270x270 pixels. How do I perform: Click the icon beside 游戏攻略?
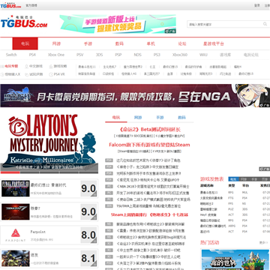coord(51,67)
